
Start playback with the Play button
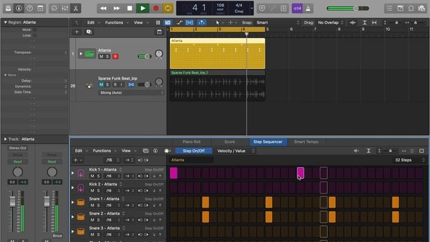pyautogui.click(x=142, y=8)
